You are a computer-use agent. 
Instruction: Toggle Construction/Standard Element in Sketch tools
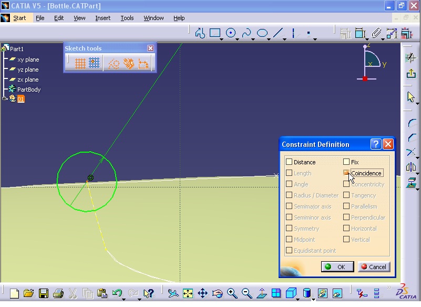[114, 64]
